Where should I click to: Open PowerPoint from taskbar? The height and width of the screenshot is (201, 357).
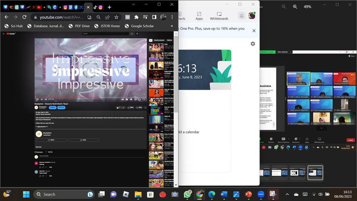(248, 194)
